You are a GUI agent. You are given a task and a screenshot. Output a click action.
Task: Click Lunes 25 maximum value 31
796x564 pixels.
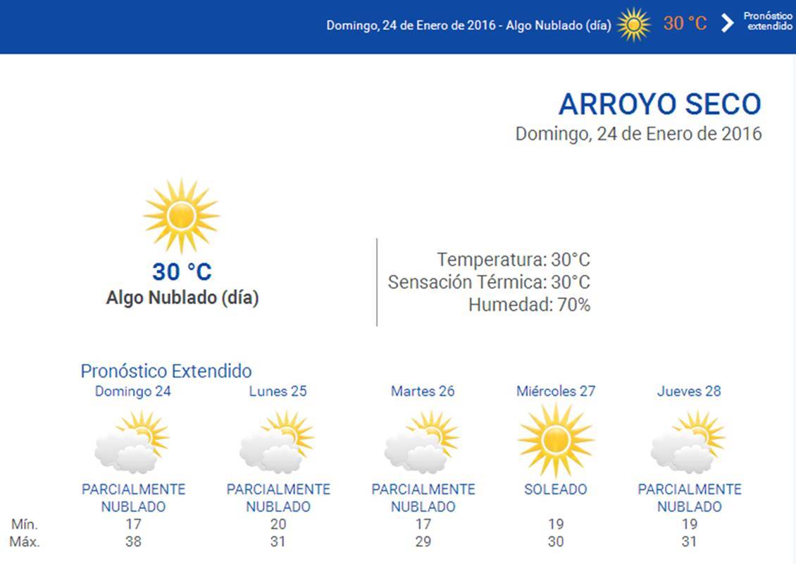(x=278, y=541)
